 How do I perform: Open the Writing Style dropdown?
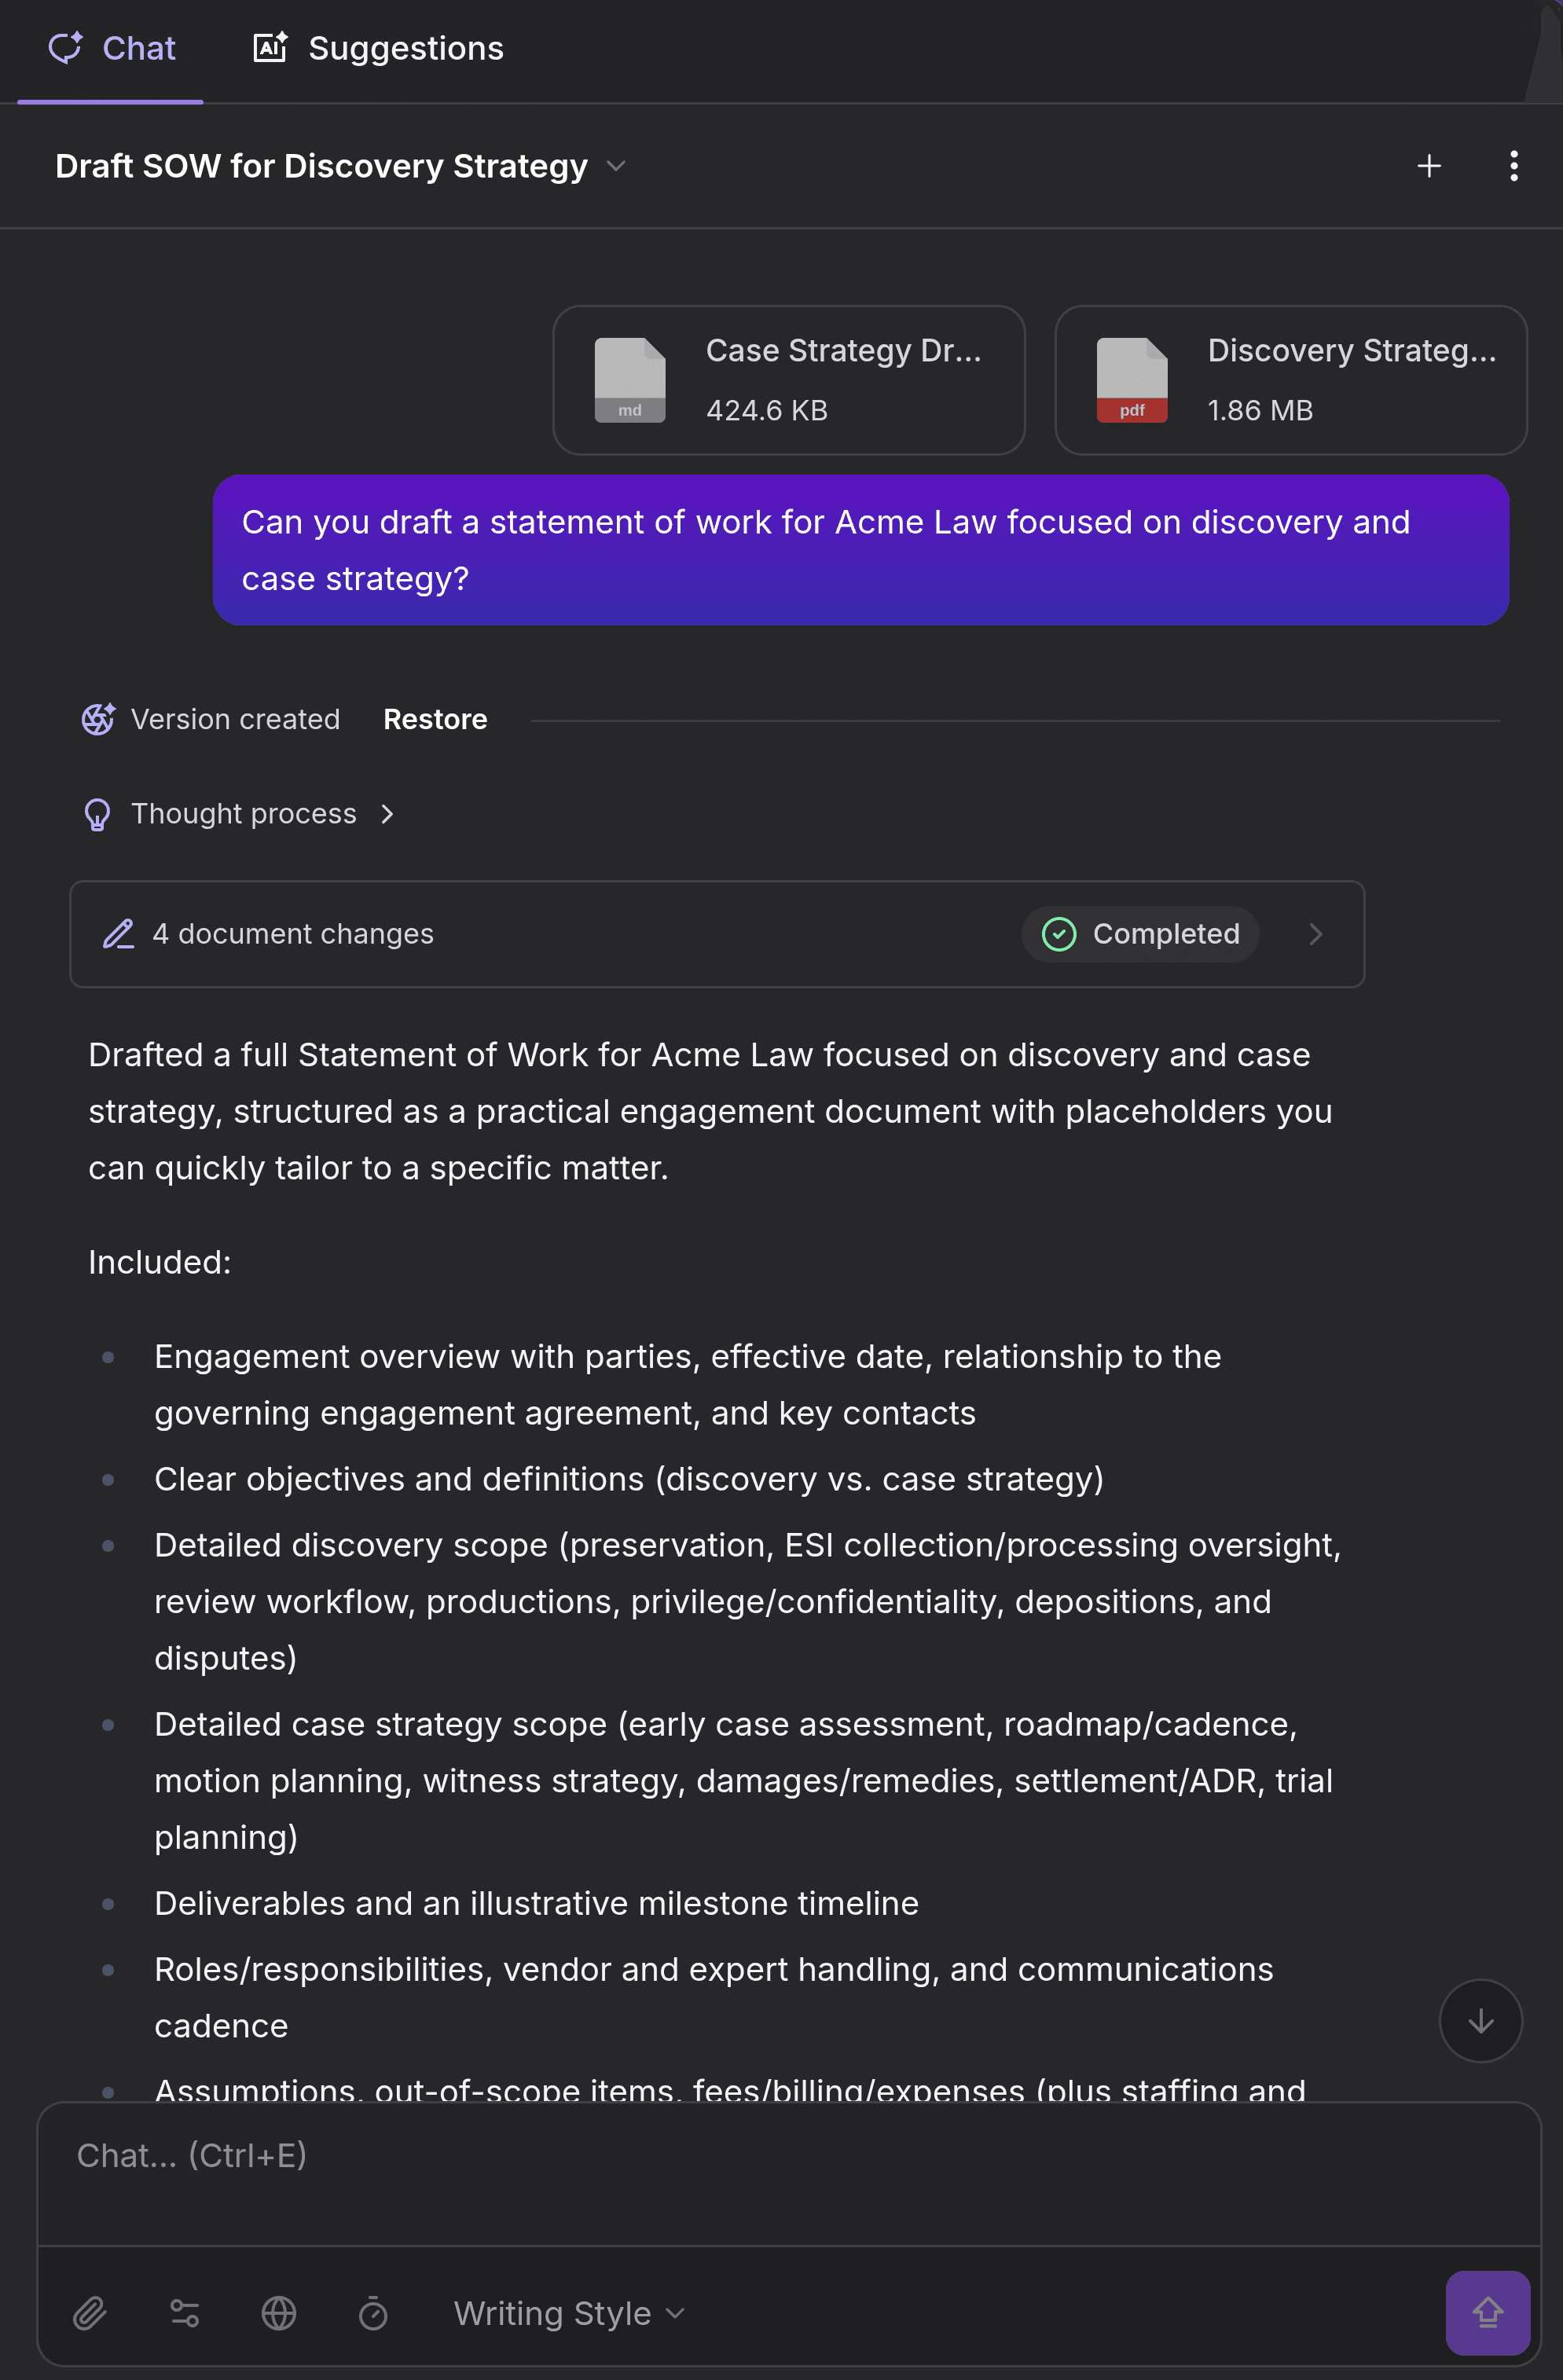(568, 2313)
